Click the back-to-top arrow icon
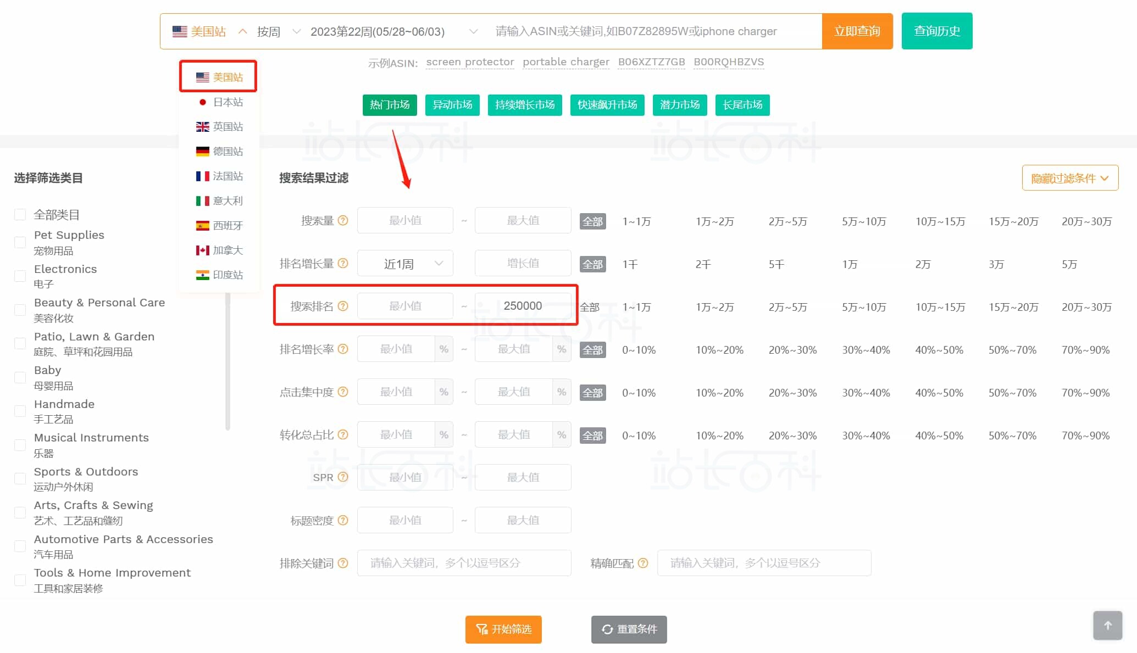Image resolution: width=1137 pixels, height=653 pixels. point(1108,626)
